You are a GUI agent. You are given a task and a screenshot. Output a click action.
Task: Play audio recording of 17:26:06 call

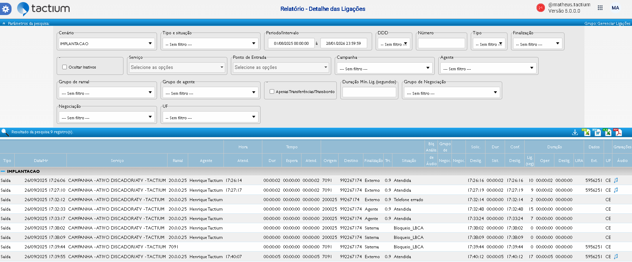pyautogui.click(x=616, y=180)
